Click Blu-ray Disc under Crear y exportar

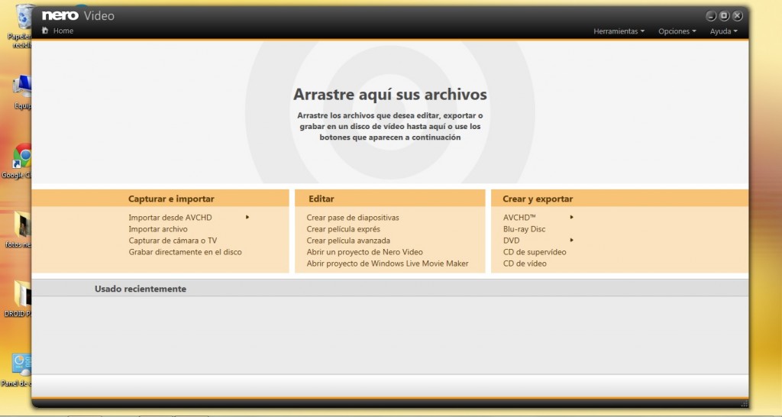pyautogui.click(x=524, y=229)
